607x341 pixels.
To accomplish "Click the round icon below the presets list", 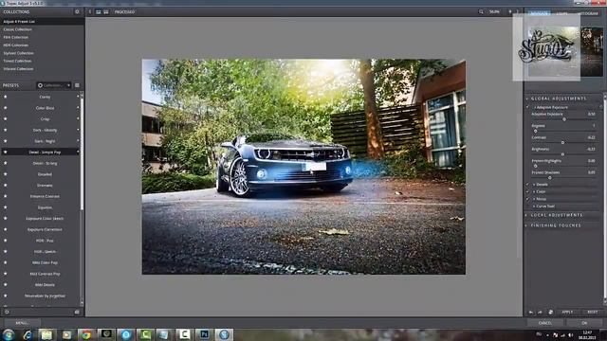I will (x=7, y=312).
